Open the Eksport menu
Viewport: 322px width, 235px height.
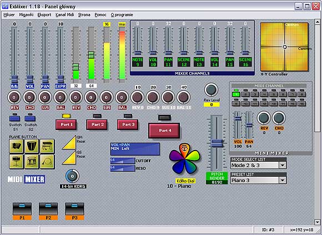[x=44, y=15]
